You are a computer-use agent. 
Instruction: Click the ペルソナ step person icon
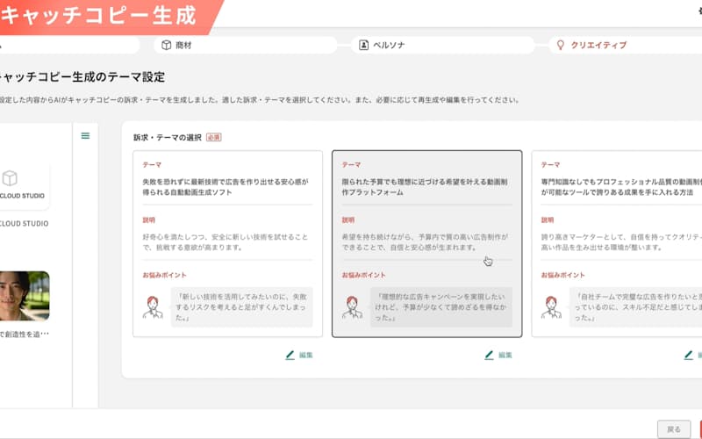[363, 46]
